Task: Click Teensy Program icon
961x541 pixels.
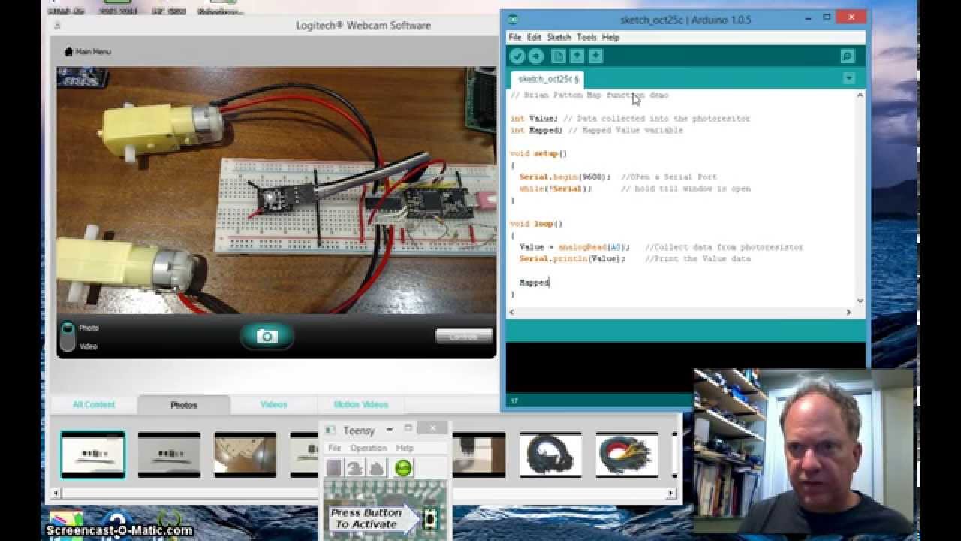Action: [355, 468]
